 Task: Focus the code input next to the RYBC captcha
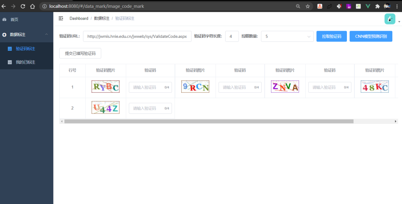(150, 87)
